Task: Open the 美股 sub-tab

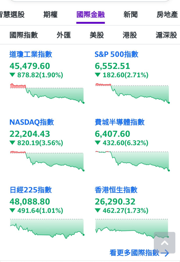Action: coord(97,35)
